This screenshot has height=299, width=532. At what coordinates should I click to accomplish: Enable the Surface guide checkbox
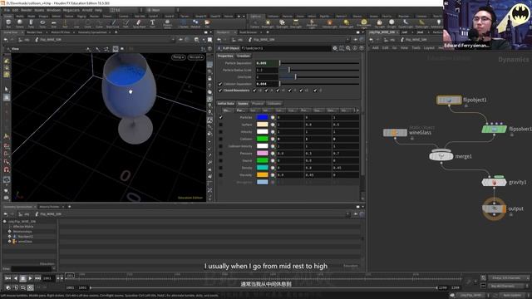tap(221, 125)
